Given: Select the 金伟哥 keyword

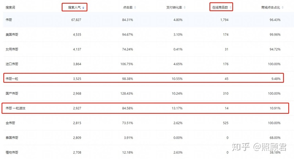Looking at the screenshot, I should tap(10, 123).
